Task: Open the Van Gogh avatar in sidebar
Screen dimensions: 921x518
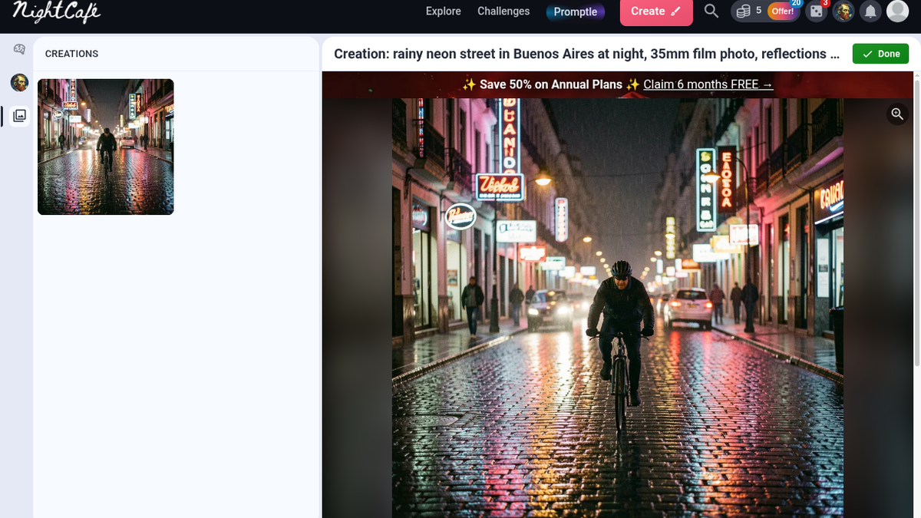Action: point(19,83)
